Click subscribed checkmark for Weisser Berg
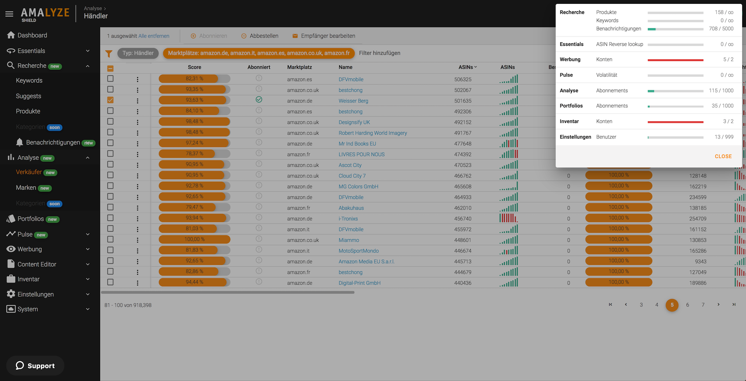This screenshot has width=746, height=381. tap(259, 100)
